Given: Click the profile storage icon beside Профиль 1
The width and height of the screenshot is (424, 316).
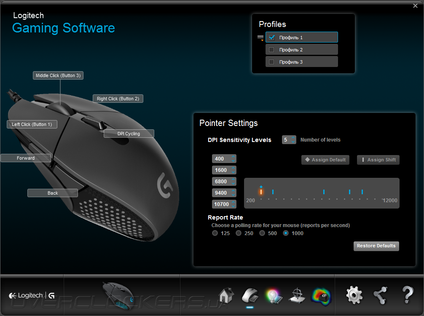Looking at the screenshot, I should click(260, 38).
